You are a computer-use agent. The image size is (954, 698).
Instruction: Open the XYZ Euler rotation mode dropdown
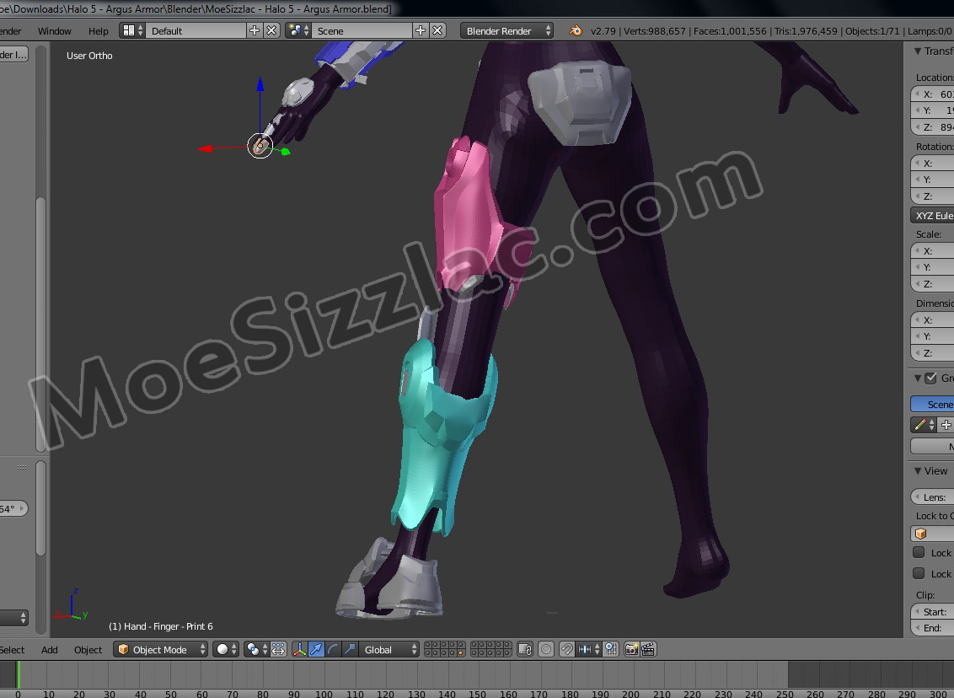coord(932,216)
